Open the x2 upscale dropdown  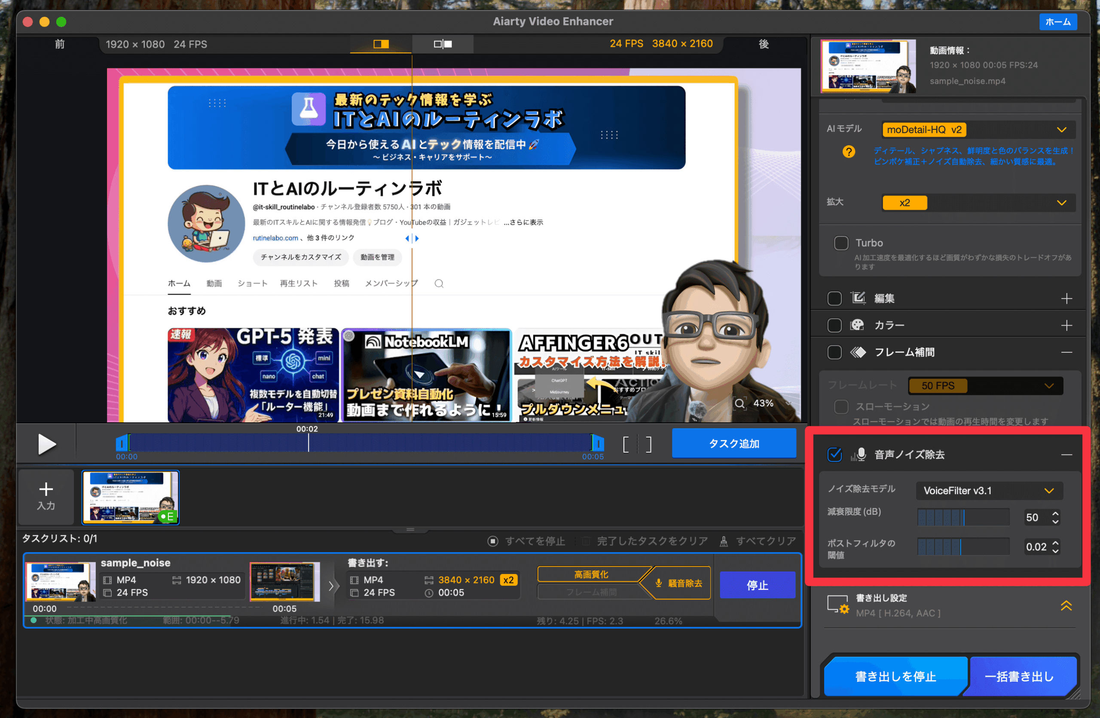[978, 203]
